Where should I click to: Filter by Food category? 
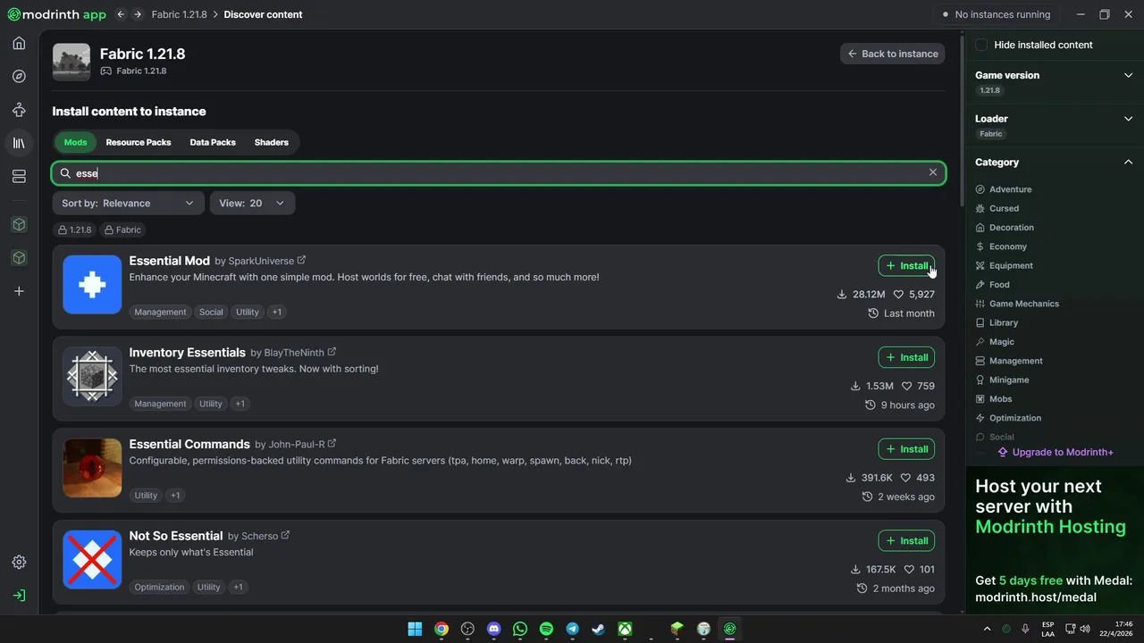click(x=993, y=285)
